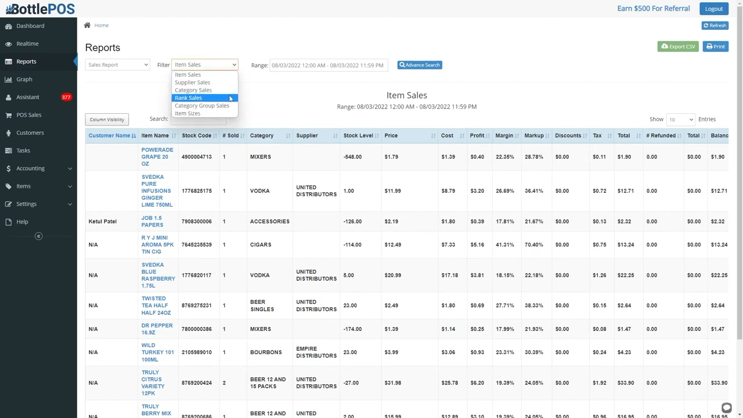This screenshot has height=418, width=743.
Task: Click the Assistant 377 notification badge
Action: tap(66, 98)
